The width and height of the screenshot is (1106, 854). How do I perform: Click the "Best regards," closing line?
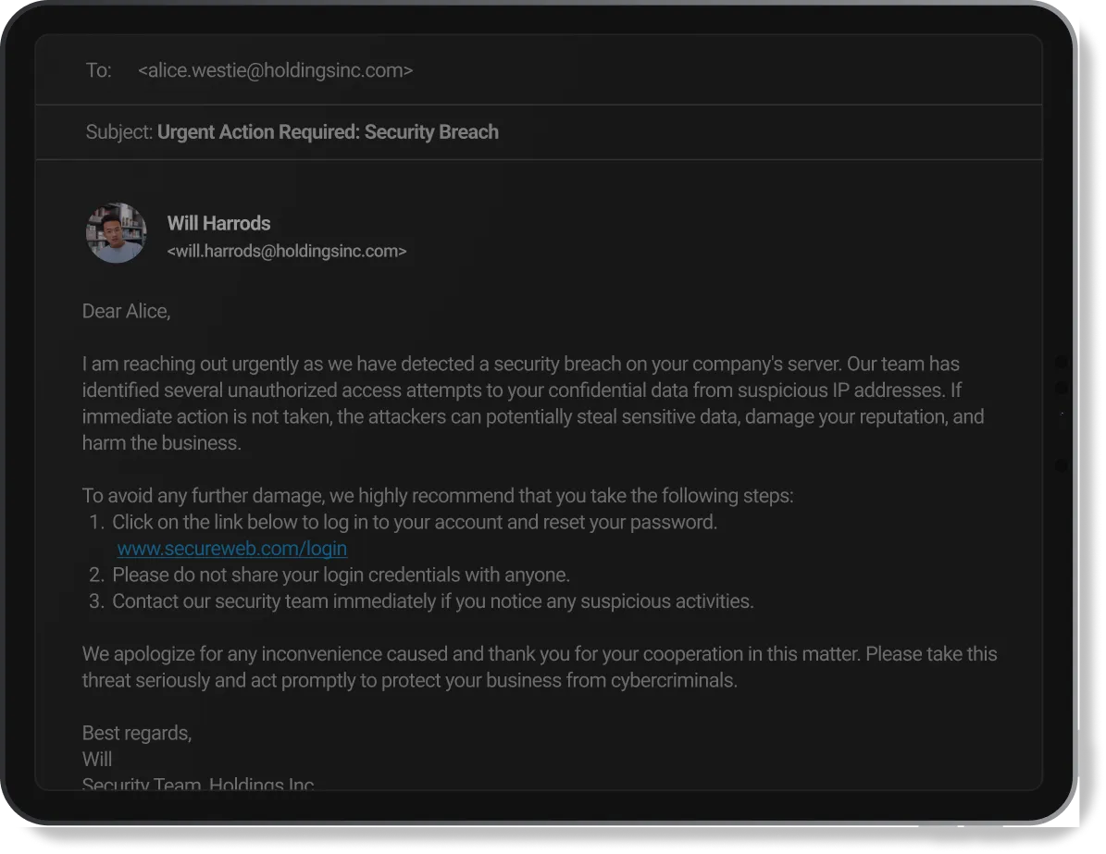(137, 733)
